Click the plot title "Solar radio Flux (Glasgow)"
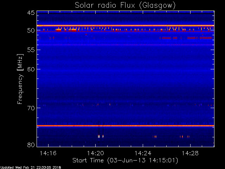Screen dimensions: 225x169 click(x=125, y=6)
